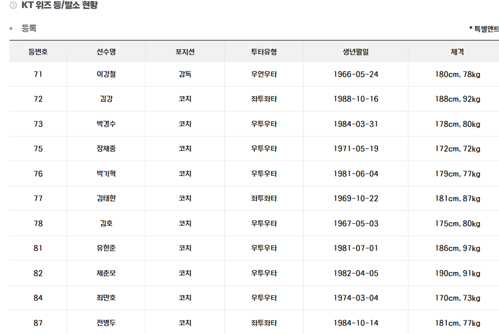Select player 박경수 in the list

pos(106,124)
